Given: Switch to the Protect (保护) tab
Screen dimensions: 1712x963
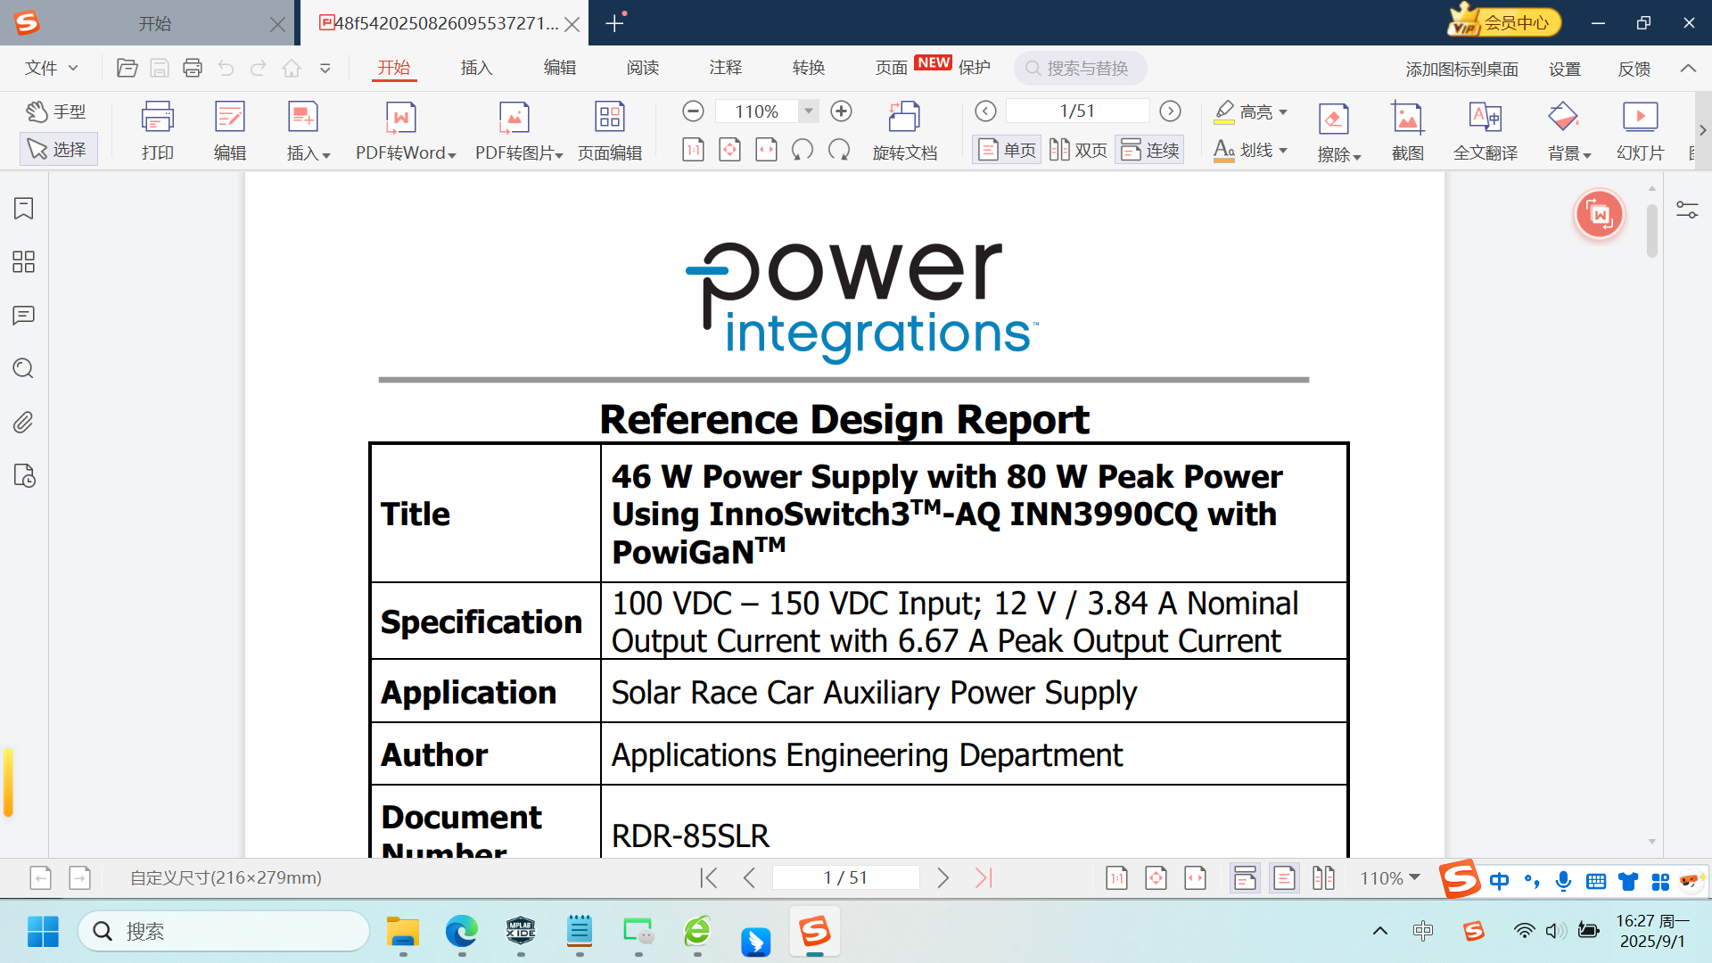Looking at the screenshot, I should click(x=974, y=68).
